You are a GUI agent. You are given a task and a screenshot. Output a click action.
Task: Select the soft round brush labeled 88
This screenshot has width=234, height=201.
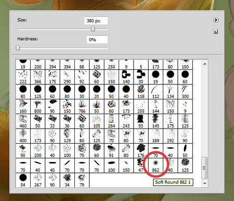tap(82, 65)
